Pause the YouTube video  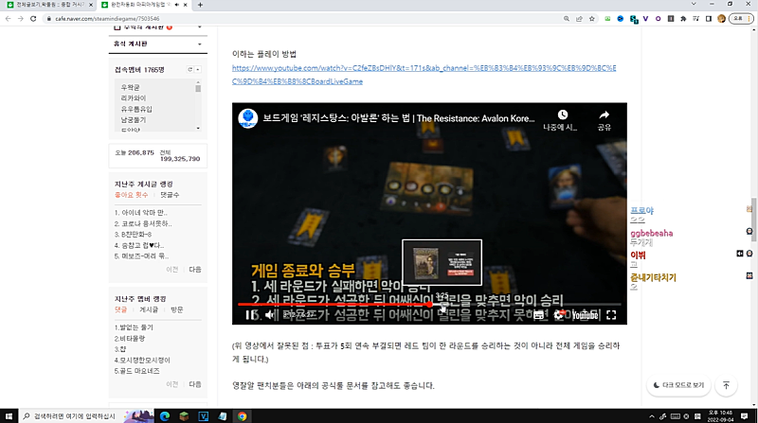(249, 315)
